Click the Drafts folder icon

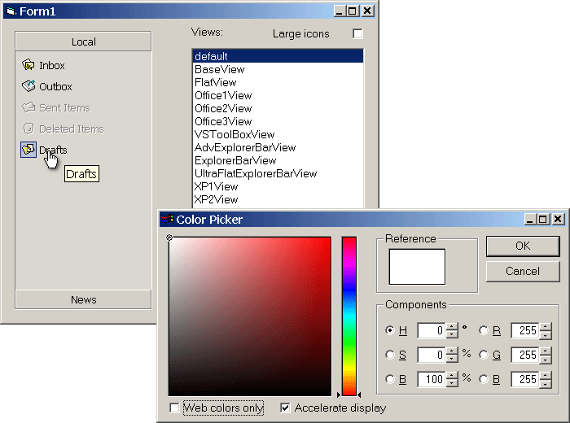pyautogui.click(x=28, y=150)
